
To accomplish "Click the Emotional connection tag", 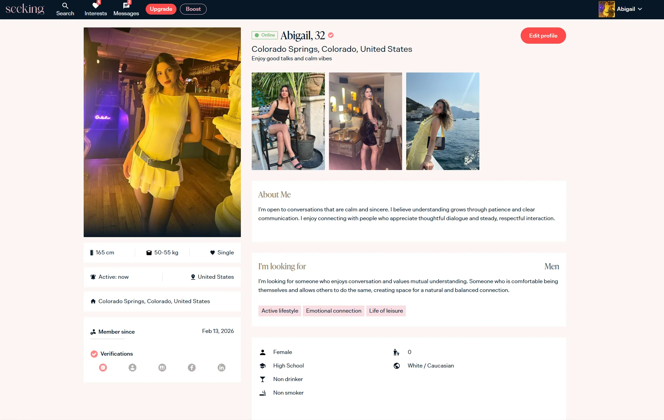I will tap(333, 311).
